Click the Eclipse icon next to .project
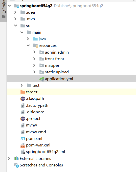Image resolution: width=136 pixels, height=172 pixels. [x=23, y=119]
